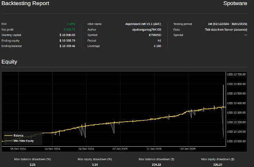Click the USD 10 200.00 axis label
The image size is (254, 167).
236,122
